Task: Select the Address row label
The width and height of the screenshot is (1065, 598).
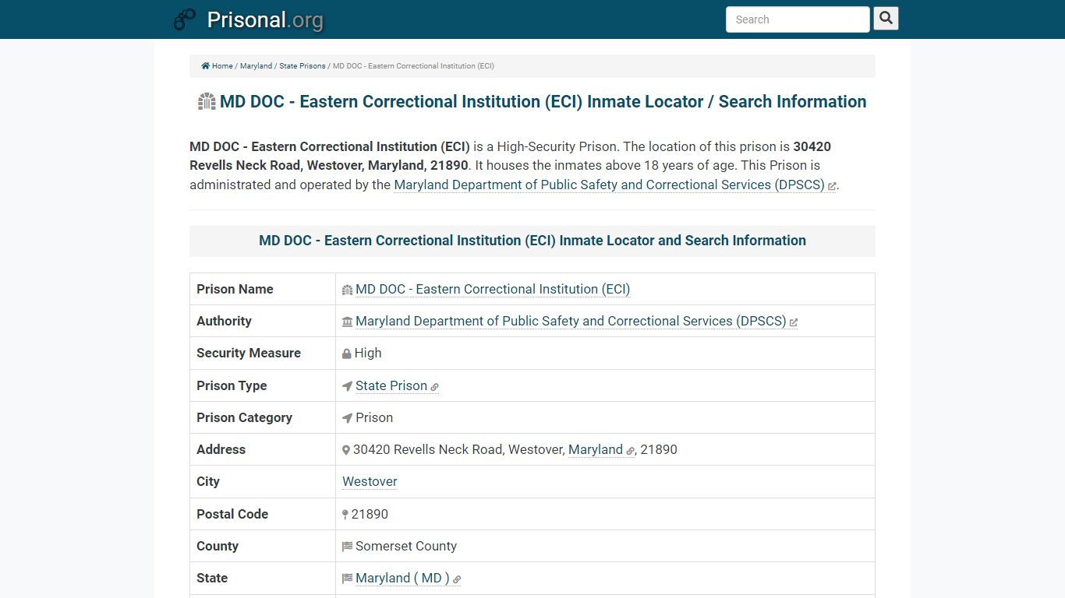Action: click(221, 449)
